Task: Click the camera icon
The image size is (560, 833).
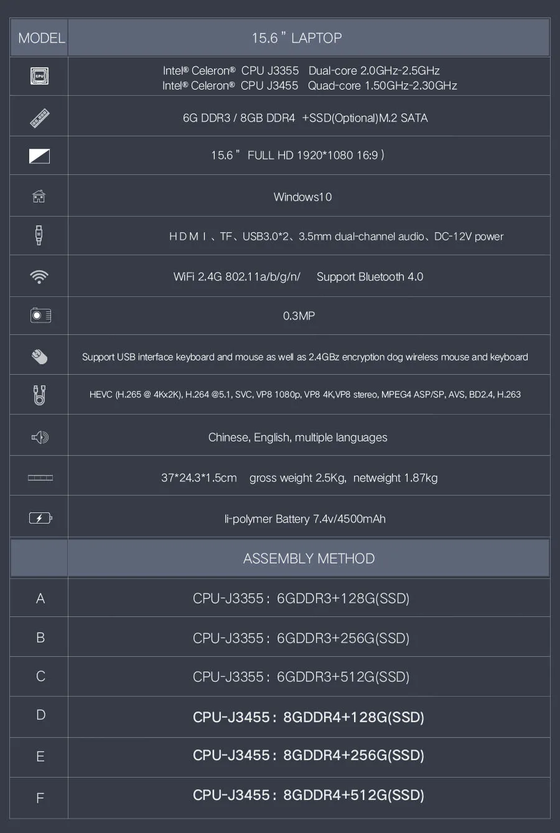Action: (x=40, y=316)
